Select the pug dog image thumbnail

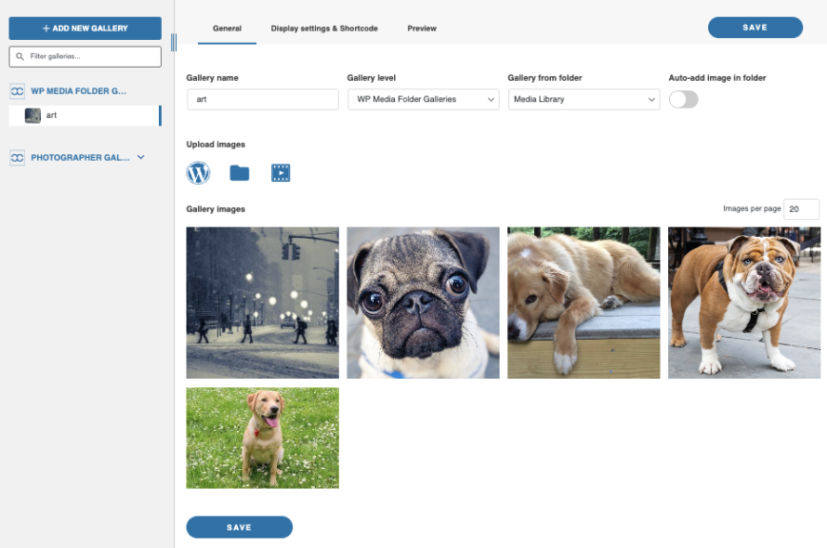point(423,303)
